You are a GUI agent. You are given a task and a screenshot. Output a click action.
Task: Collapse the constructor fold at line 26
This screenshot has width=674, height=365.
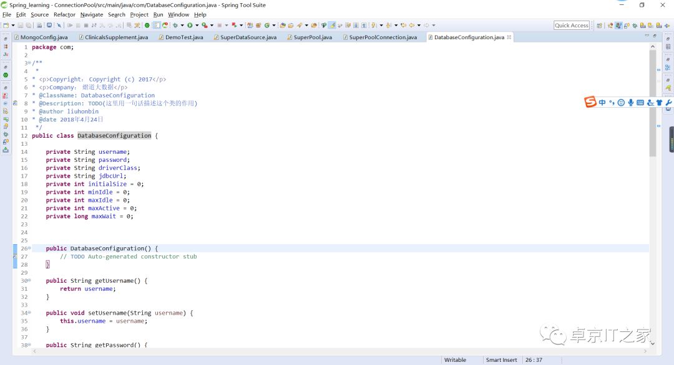pos(29,249)
